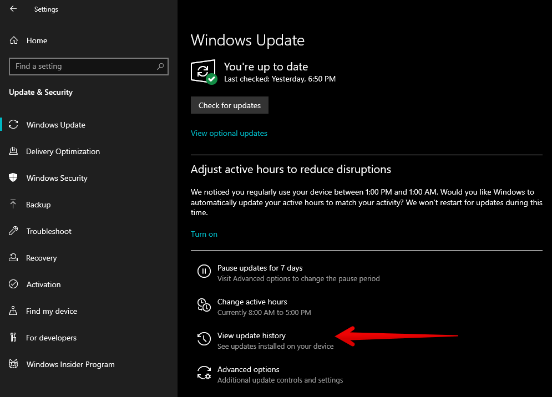
Task: Click the Home house icon
Action: coord(14,40)
